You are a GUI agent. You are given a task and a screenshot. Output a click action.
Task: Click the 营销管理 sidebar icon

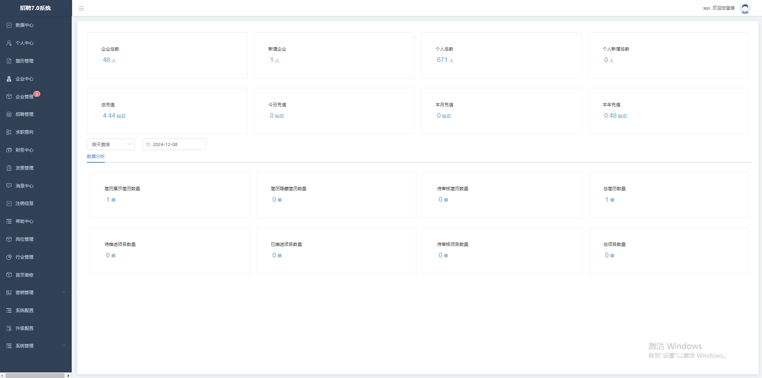(9, 292)
